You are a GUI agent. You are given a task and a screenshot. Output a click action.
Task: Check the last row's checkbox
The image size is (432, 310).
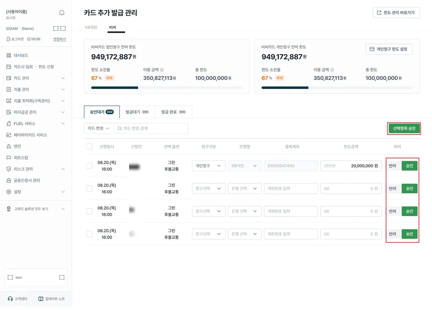pos(89,234)
